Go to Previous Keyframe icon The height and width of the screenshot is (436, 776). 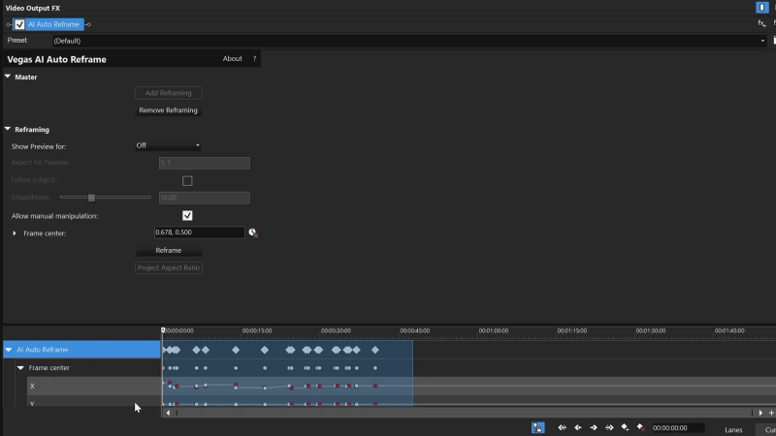click(x=577, y=427)
